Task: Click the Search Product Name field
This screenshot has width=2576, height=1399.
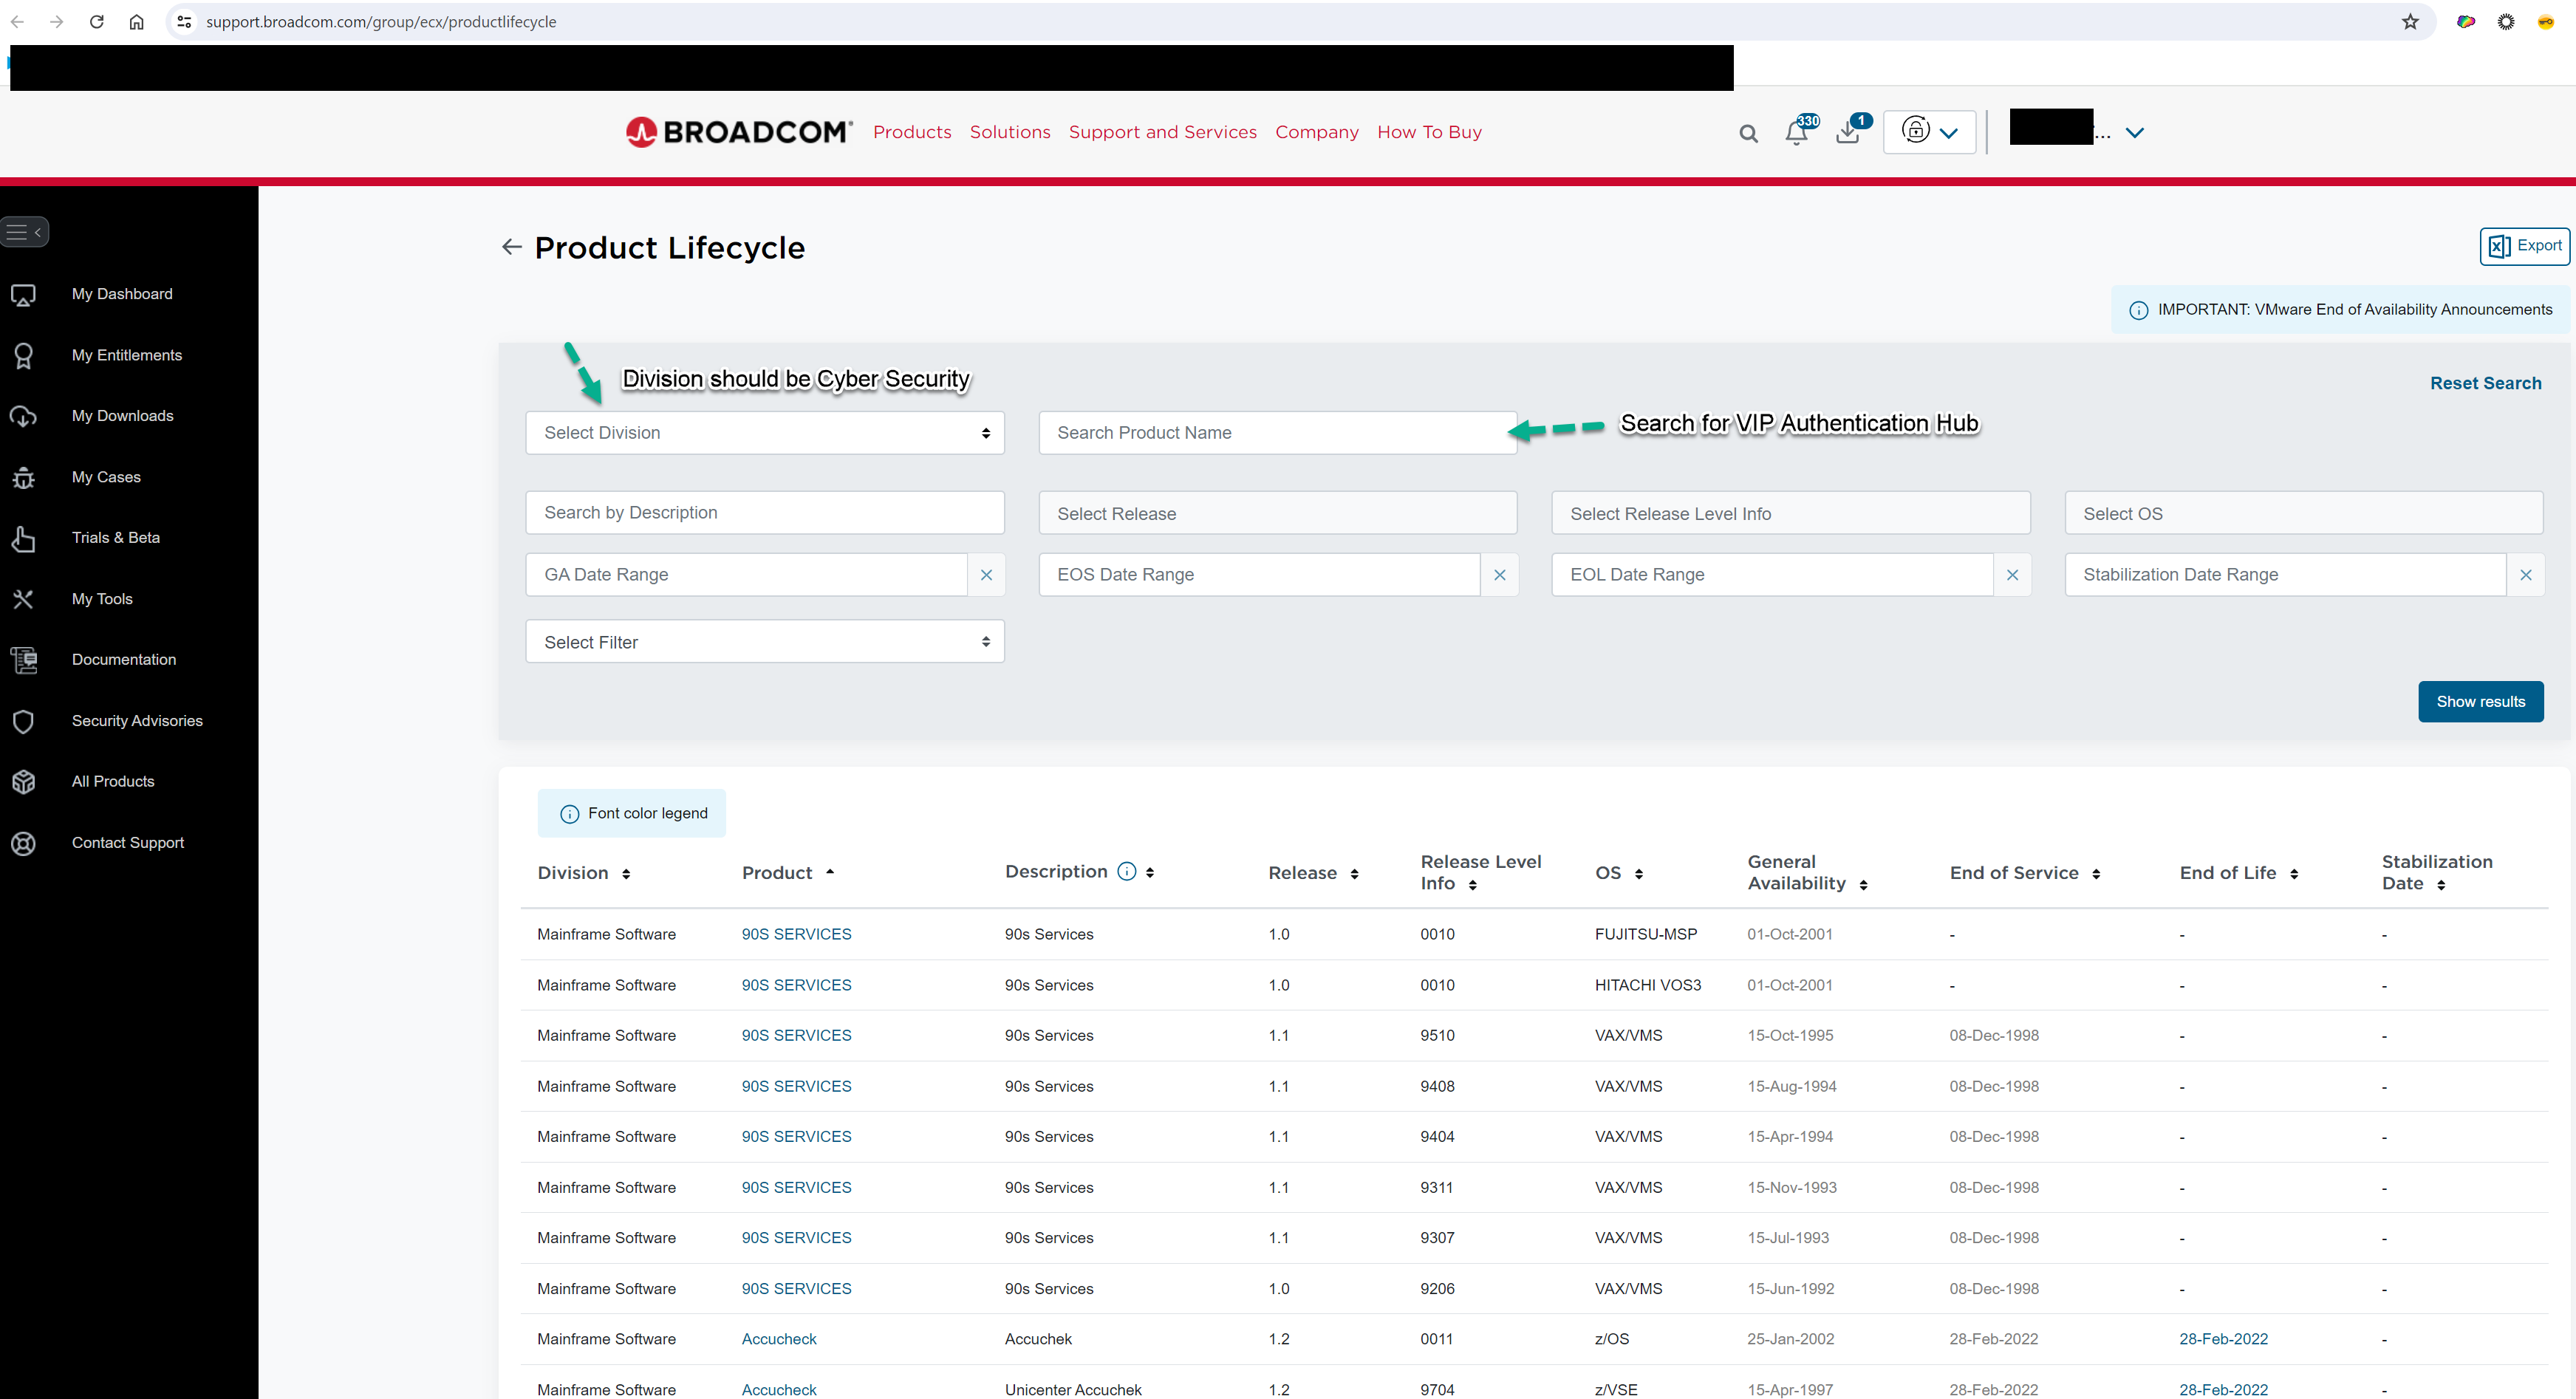Action: (x=1277, y=433)
